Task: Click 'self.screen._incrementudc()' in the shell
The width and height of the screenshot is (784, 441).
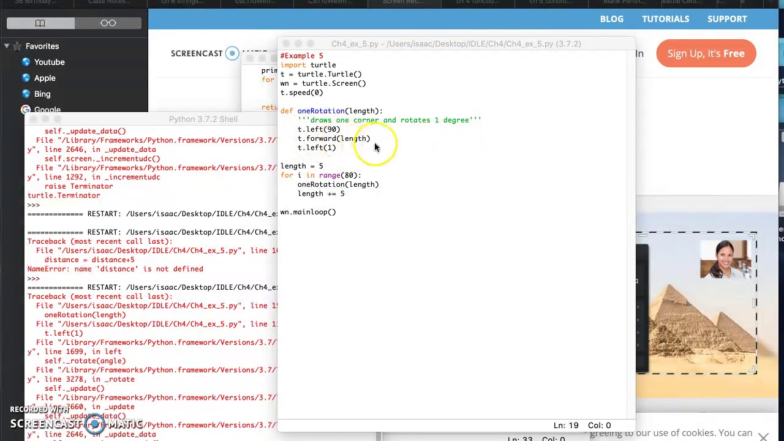Action: coord(102,159)
